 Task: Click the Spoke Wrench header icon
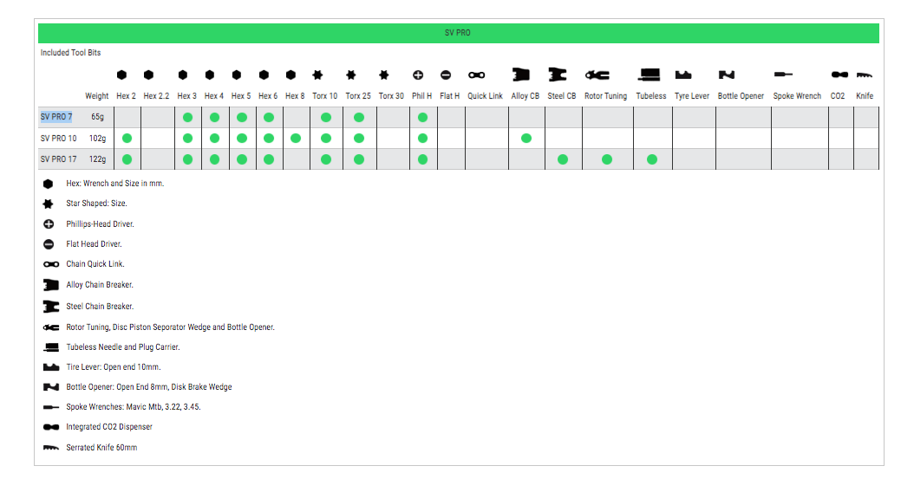tap(786, 75)
